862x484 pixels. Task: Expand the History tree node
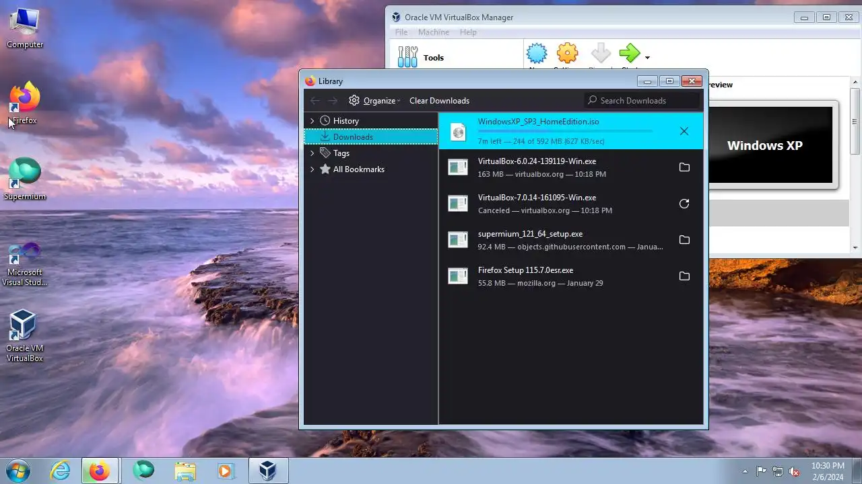click(x=312, y=121)
